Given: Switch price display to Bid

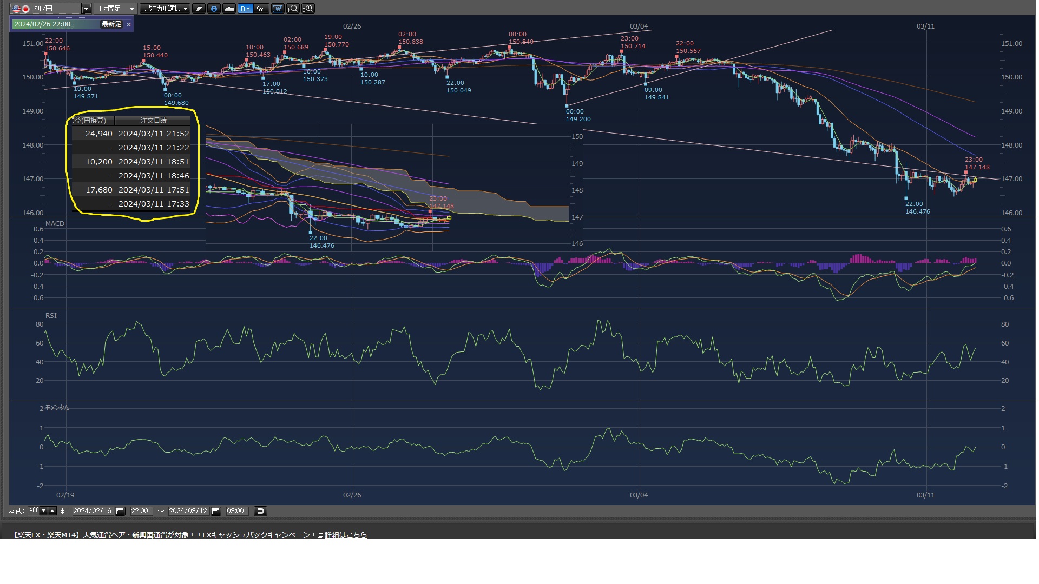Looking at the screenshot, I should [246, 9].
